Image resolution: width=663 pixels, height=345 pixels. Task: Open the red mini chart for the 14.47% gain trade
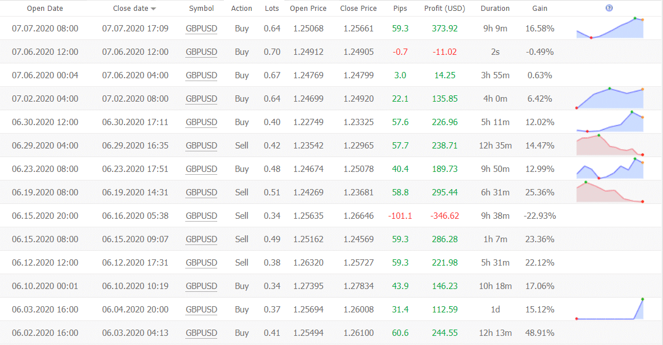(x=610, y=145)
